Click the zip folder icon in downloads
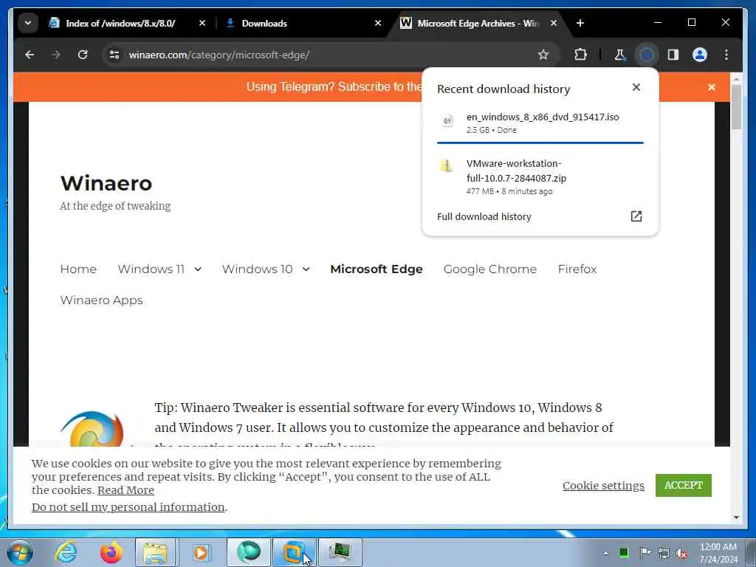The image size is (756, 567). (447, 166)
